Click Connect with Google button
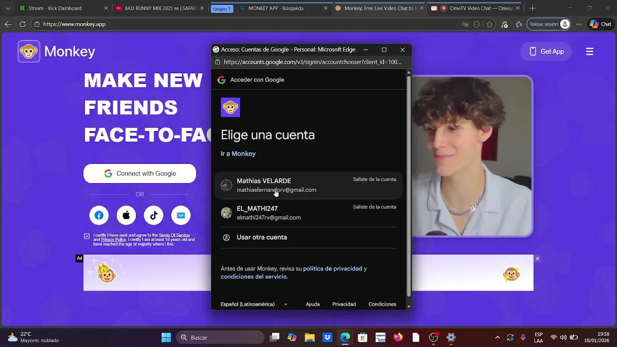The image size is (617, 347). (x=140, y=173)
